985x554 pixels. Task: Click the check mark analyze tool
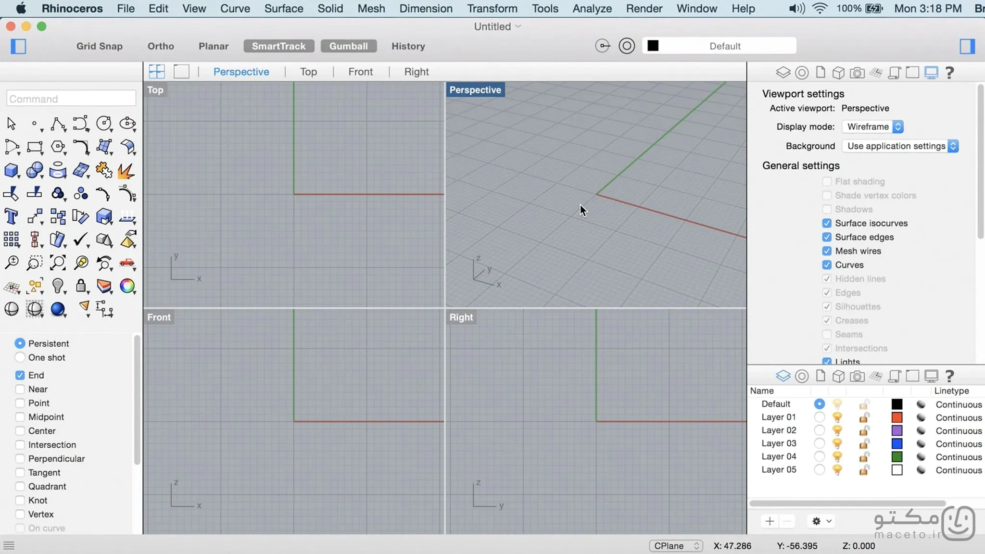81,239
